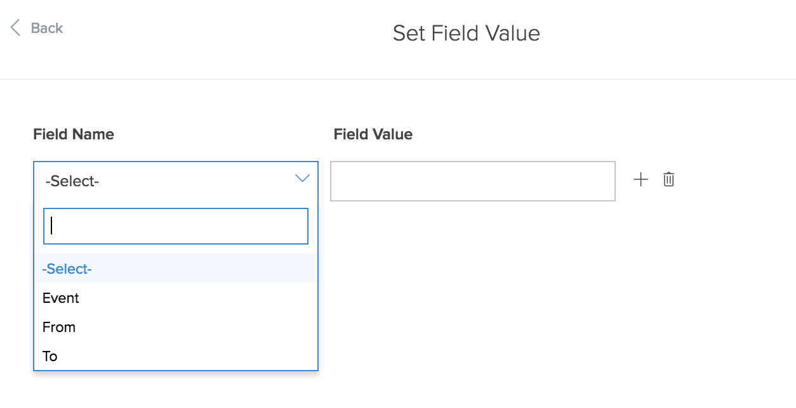
Task: Choose the To field option
Action: [x=176, y=356]
